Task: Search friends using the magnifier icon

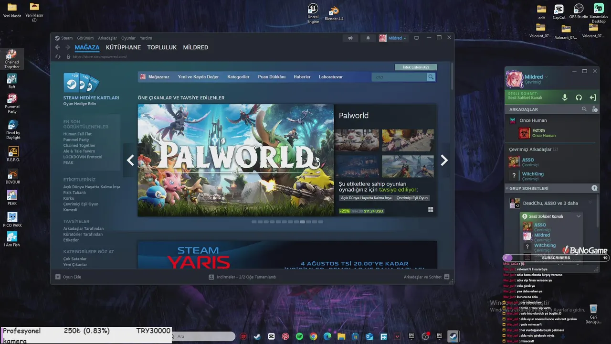Action: click(584, 109)
